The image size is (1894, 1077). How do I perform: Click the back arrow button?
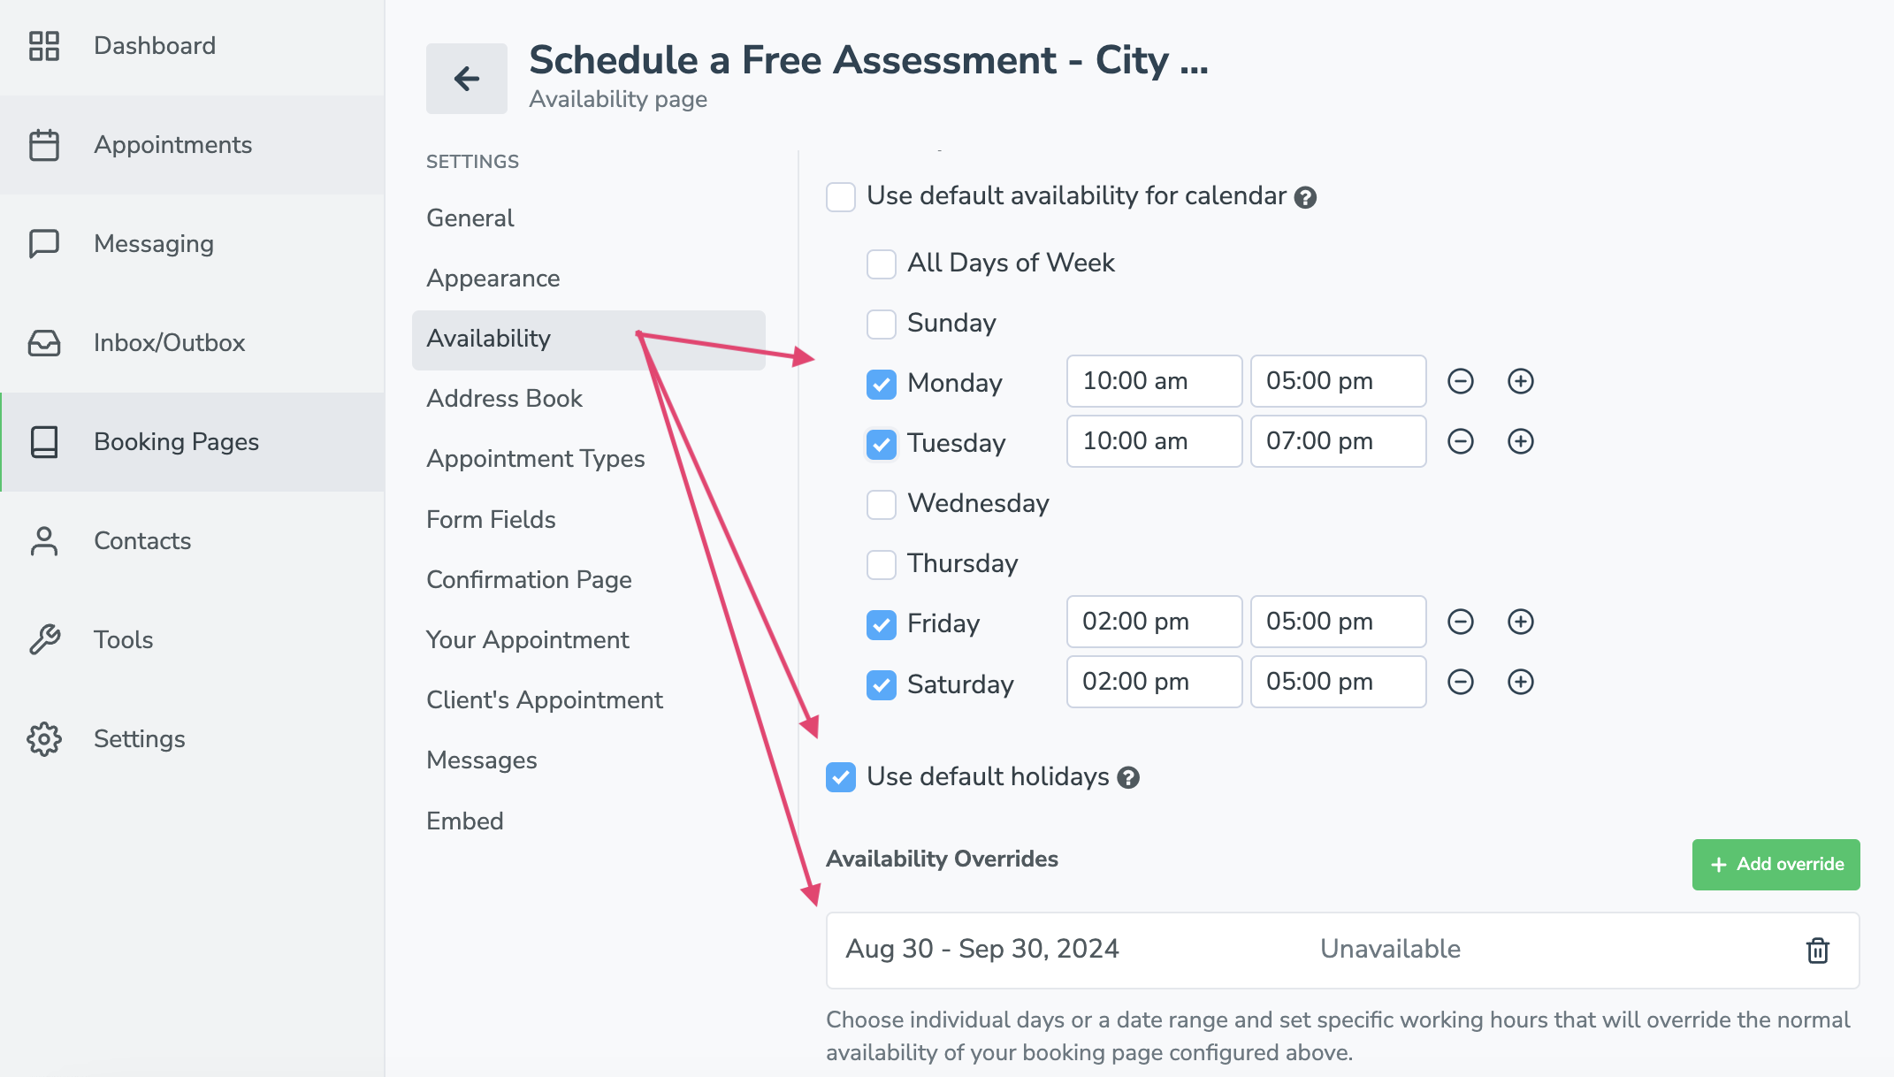click(x=466, y=79)
